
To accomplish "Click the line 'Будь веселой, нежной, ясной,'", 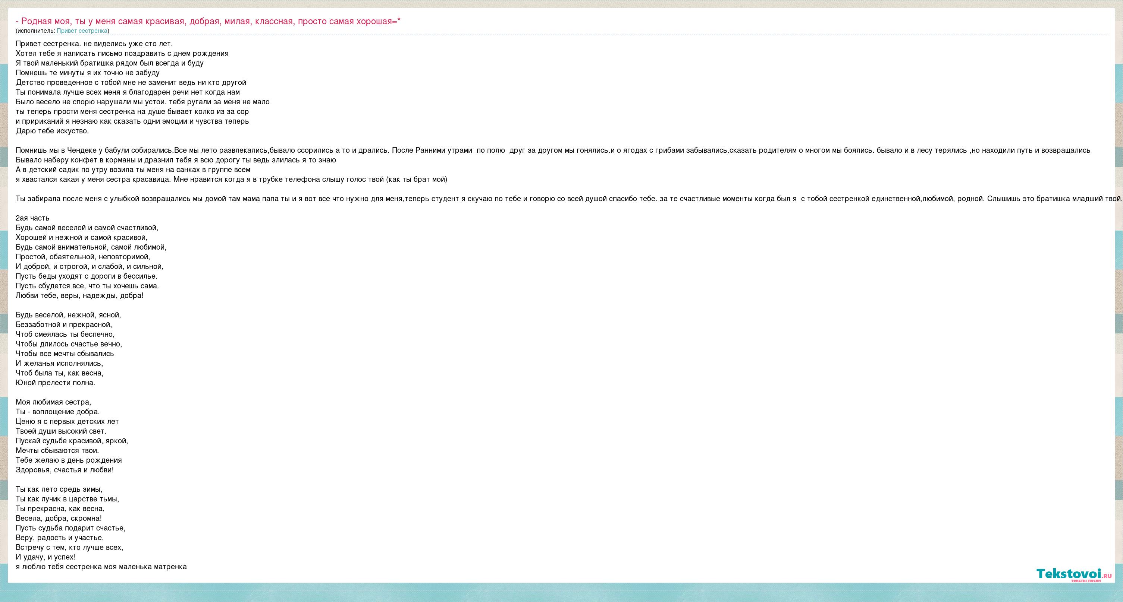I will click(69, 315).
